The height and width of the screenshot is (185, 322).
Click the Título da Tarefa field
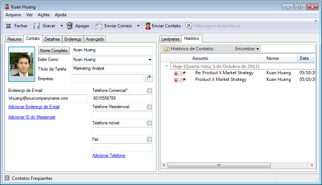(x=113, y=69)
